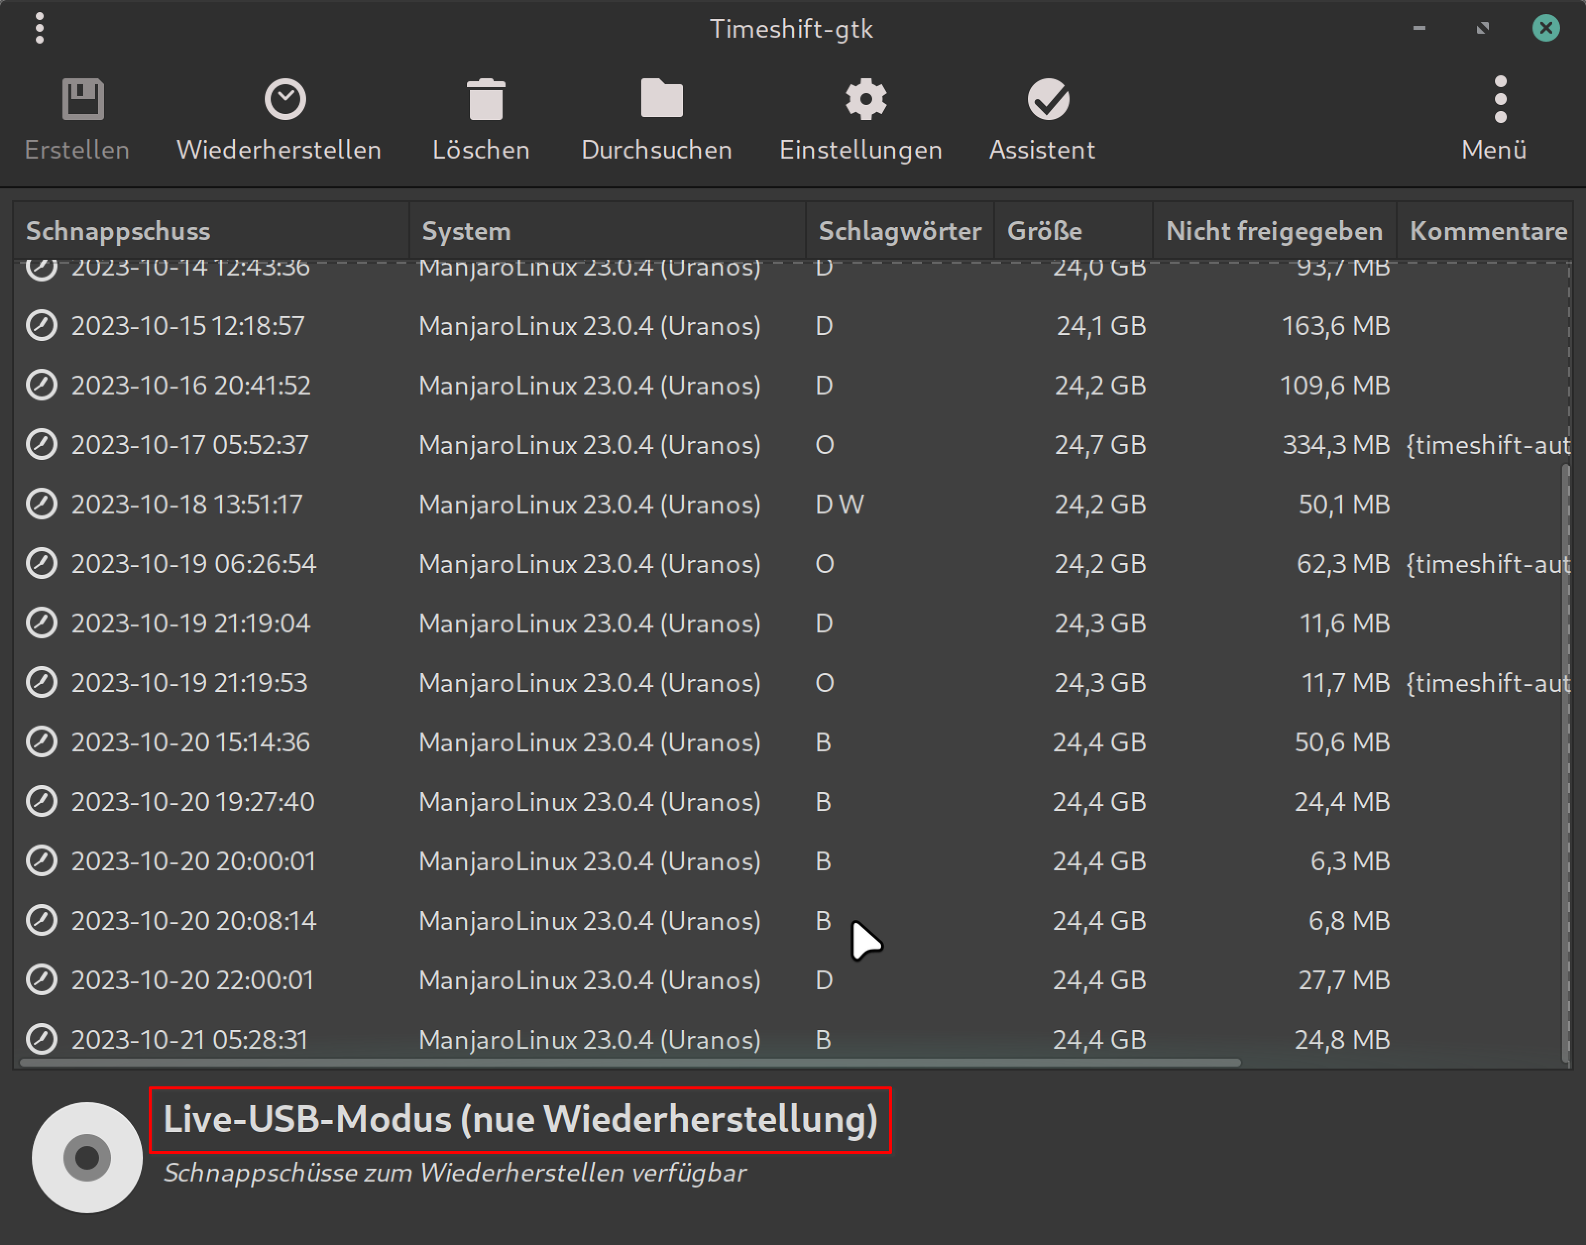Viewport: 1586px width, 1245px height.
Task: Click the Kommentare column header
Action: tap(1487, 231)
